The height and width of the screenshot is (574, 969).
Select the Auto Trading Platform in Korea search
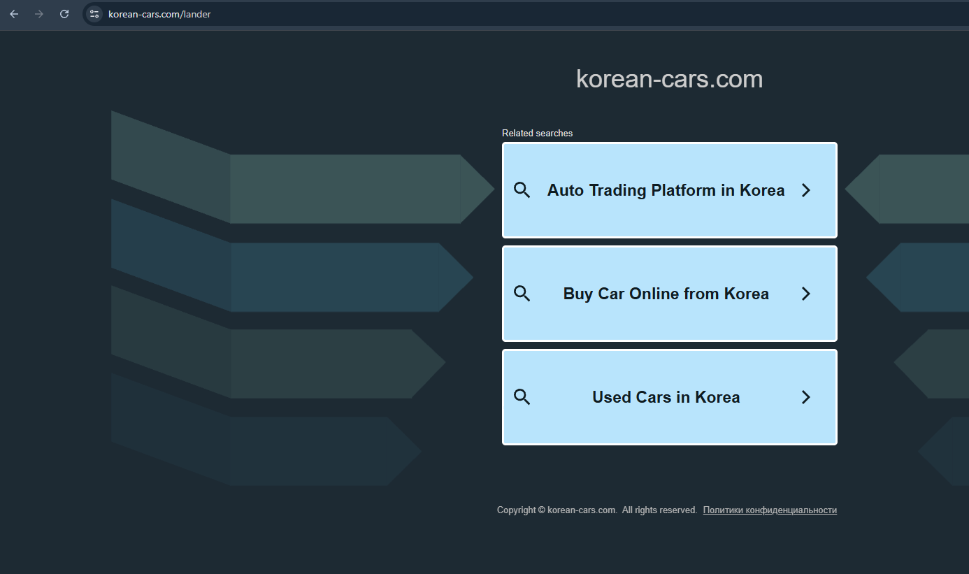(x=666, y=189)
